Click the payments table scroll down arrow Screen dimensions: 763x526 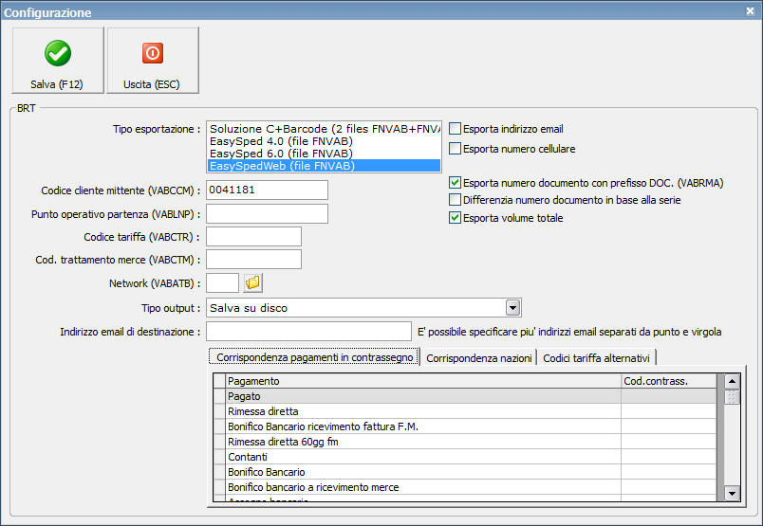pos(732,493)
